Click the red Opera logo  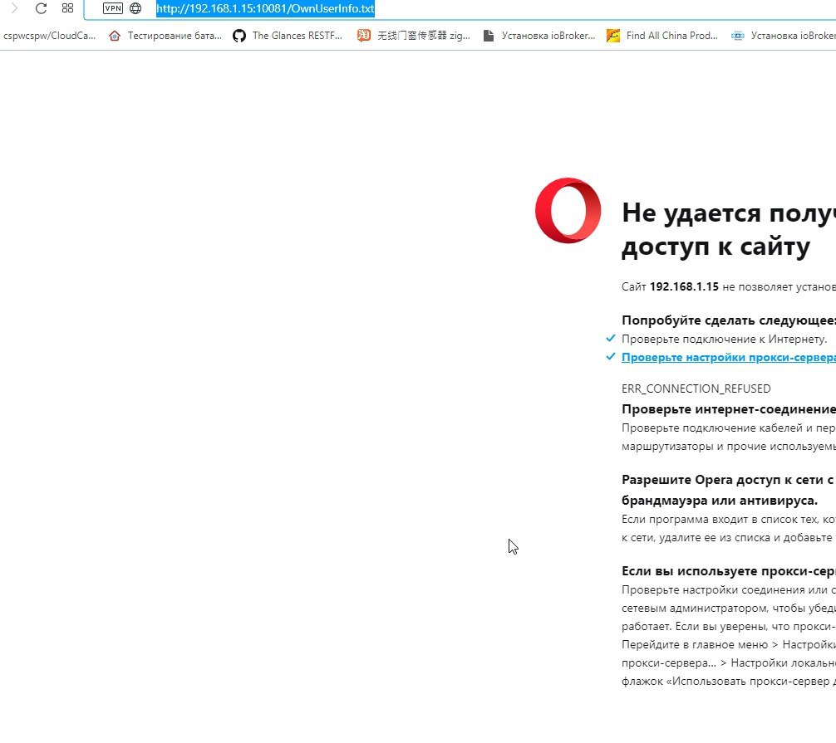[568, 210]
